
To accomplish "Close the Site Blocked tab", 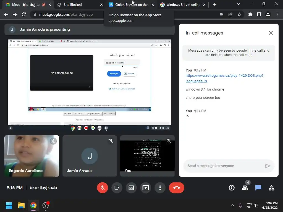I will (101, 5).
